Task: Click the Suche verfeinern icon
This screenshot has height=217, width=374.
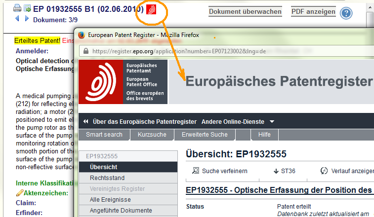Action: click(x=196, y=171)
